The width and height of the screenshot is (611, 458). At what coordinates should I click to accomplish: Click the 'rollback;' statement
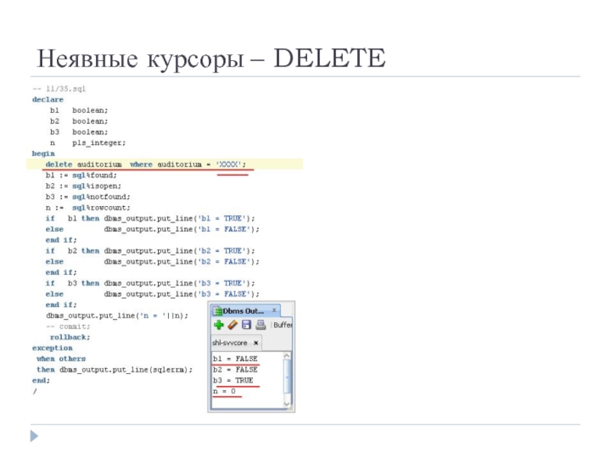70,337
